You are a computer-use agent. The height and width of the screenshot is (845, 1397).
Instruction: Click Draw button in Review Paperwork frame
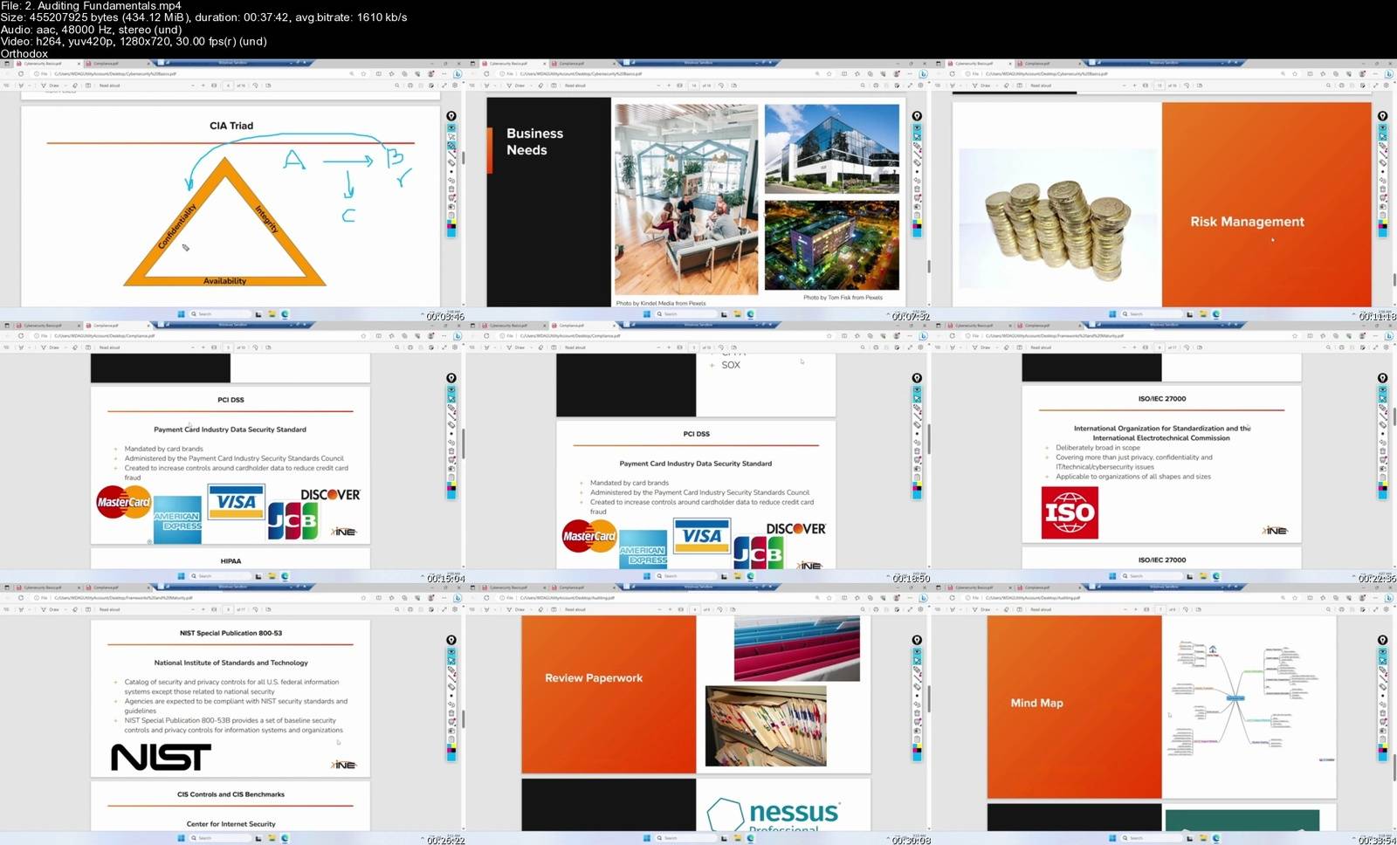tap(516, 609)
